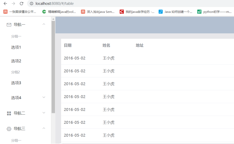Open the 深入浅出java Sem bookmark
Screen dimensions: 234x144
point(98,12)
